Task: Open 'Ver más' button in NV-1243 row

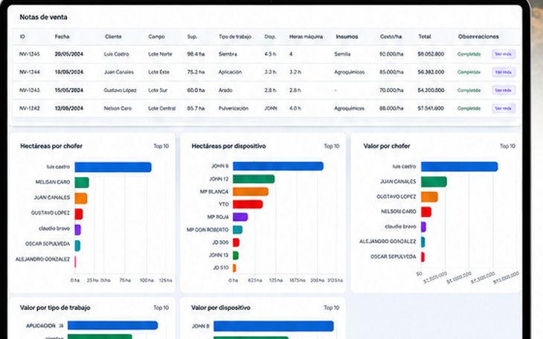Action: click(504, 90)
